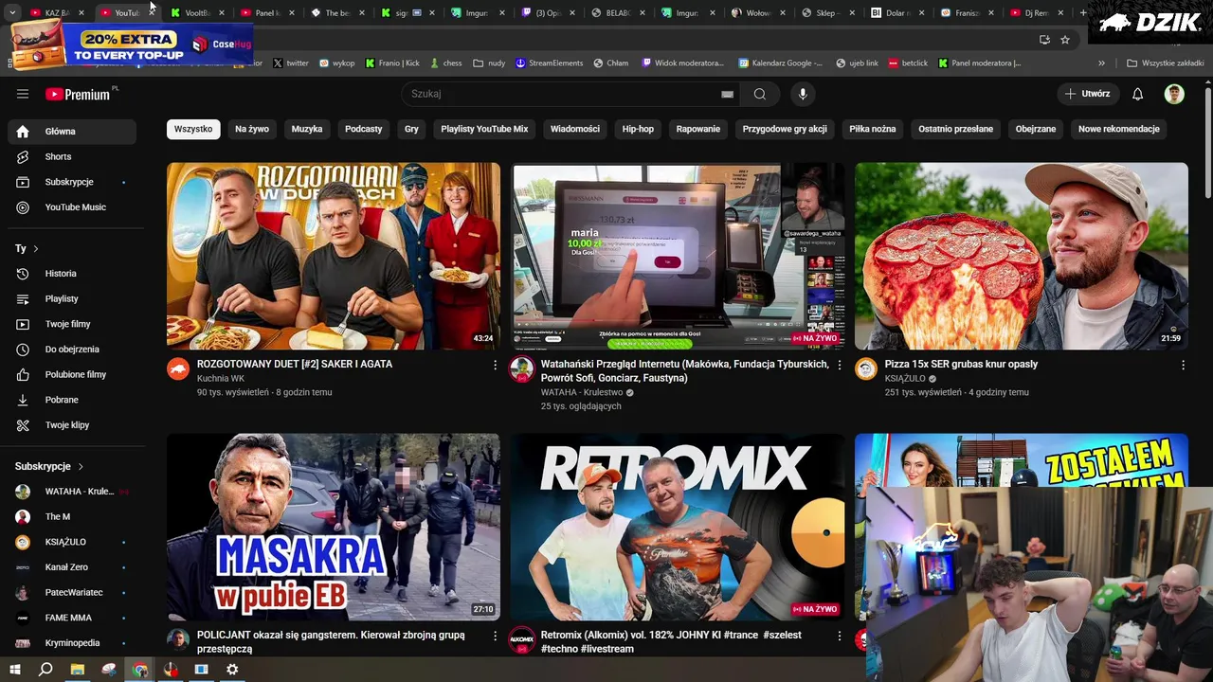Open more options for ROZGOTOWANY DUET video
Screen dimensions: 1213x682
point(495,365)
